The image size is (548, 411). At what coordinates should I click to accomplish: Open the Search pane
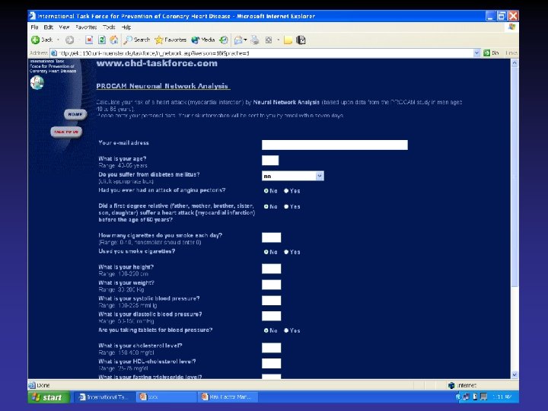click(137, 40)
